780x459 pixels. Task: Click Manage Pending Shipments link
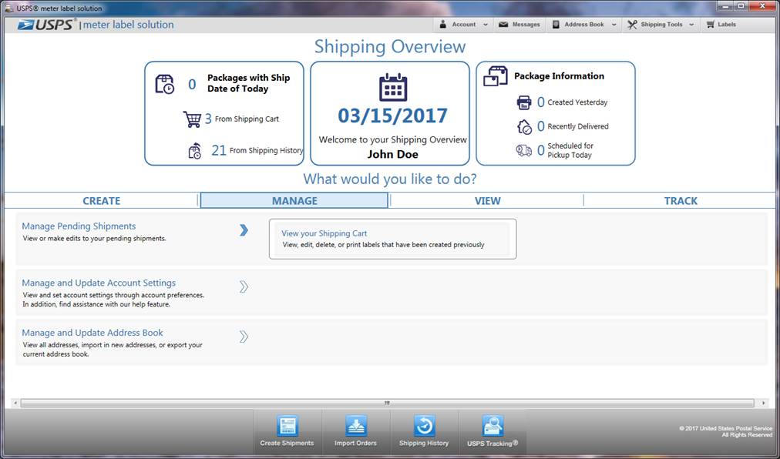coord(79,226)
